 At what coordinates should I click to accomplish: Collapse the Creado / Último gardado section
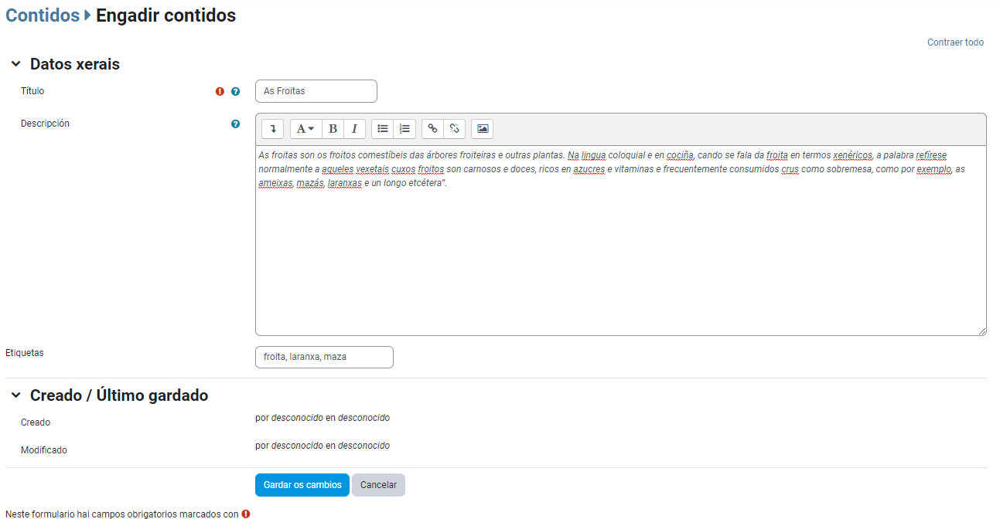click(x=16, y=395)
